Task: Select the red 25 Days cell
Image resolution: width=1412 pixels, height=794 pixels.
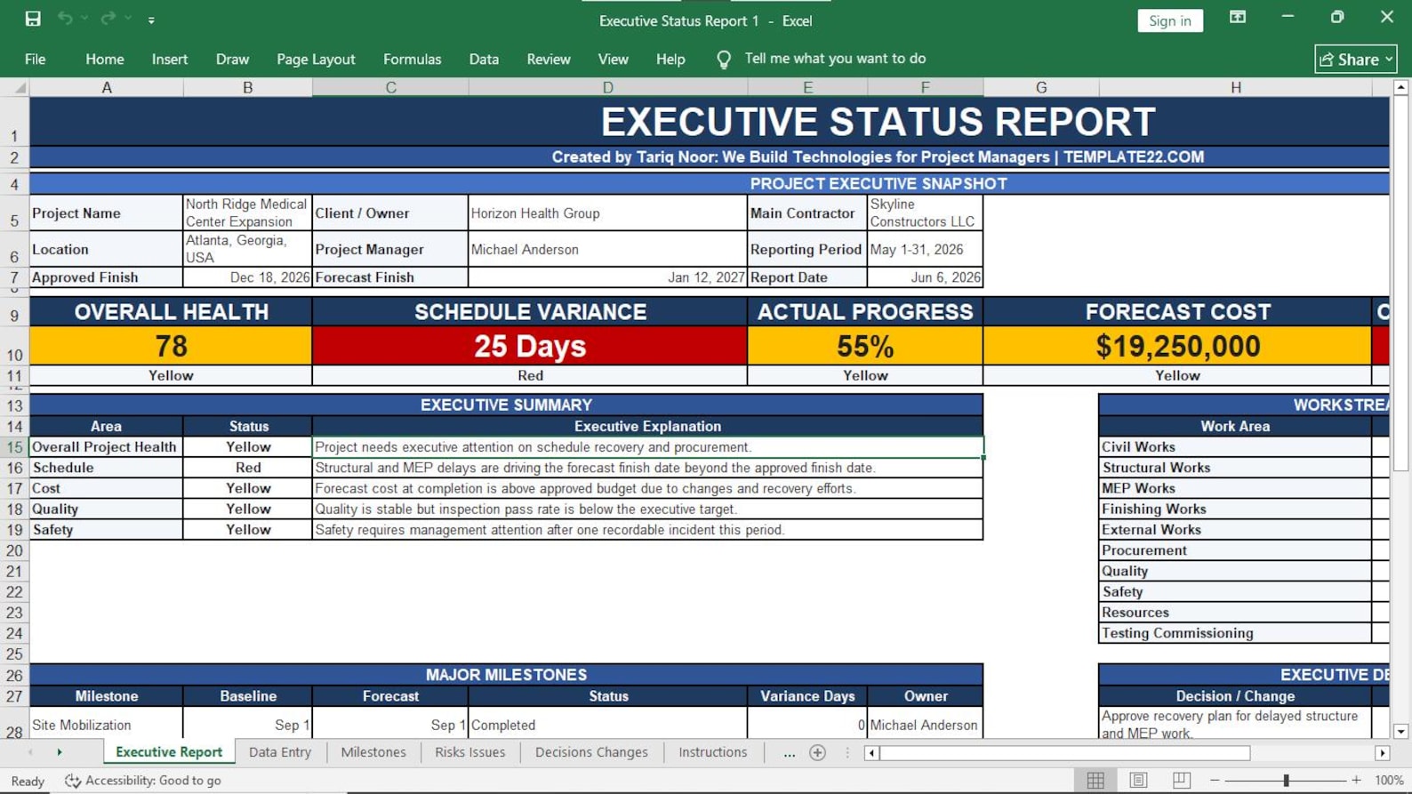Action: tap(530, 346)
